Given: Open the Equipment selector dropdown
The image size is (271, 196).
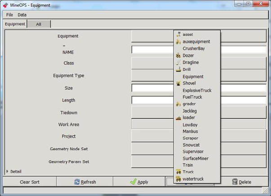Looking at the screenshot, I should click(x=199, y=36).
